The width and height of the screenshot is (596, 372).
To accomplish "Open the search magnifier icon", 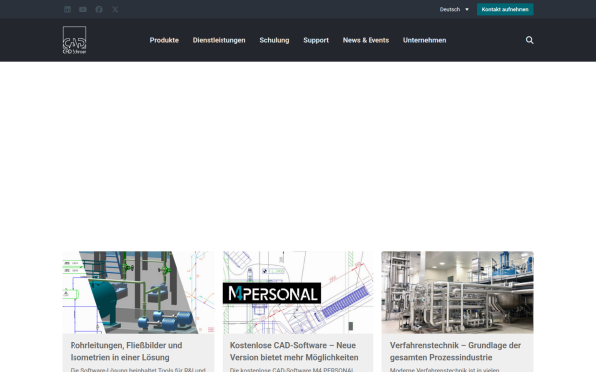I will [x=529, y=40].
